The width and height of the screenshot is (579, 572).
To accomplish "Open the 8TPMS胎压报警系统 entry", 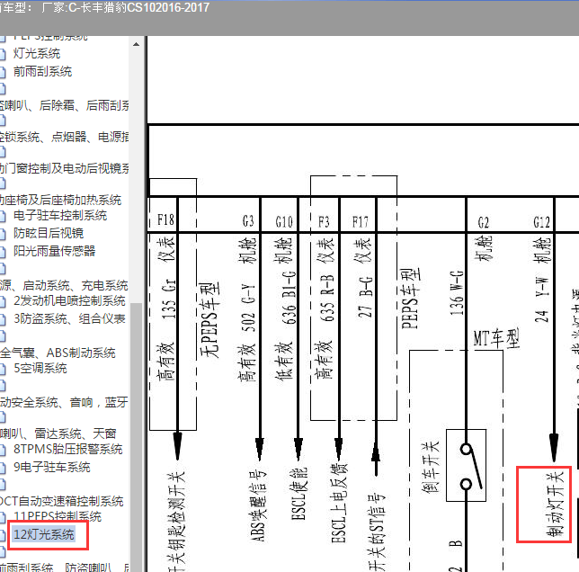I will pyautogui.click(x=68, y=449).
